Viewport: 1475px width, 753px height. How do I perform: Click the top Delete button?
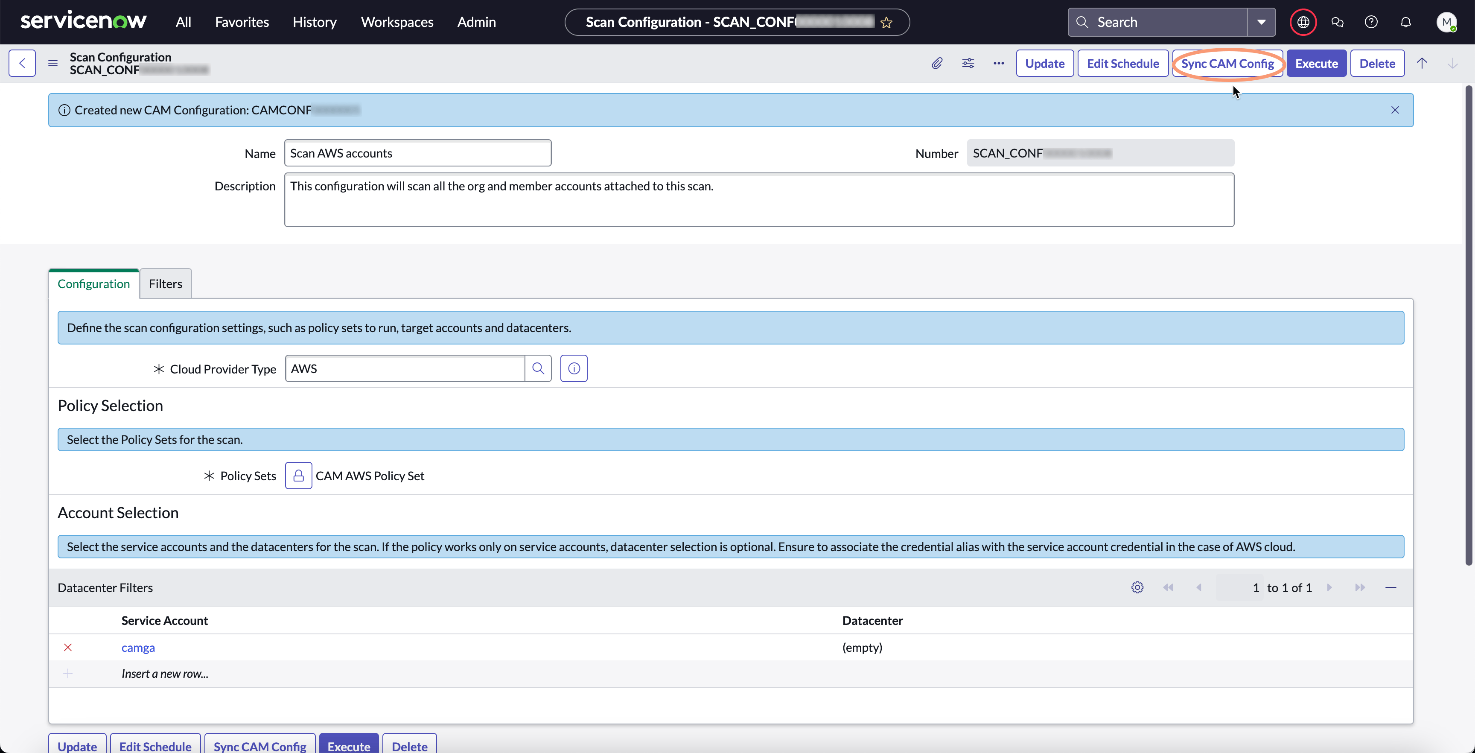pyautogui.click(x=1377, y=63)
